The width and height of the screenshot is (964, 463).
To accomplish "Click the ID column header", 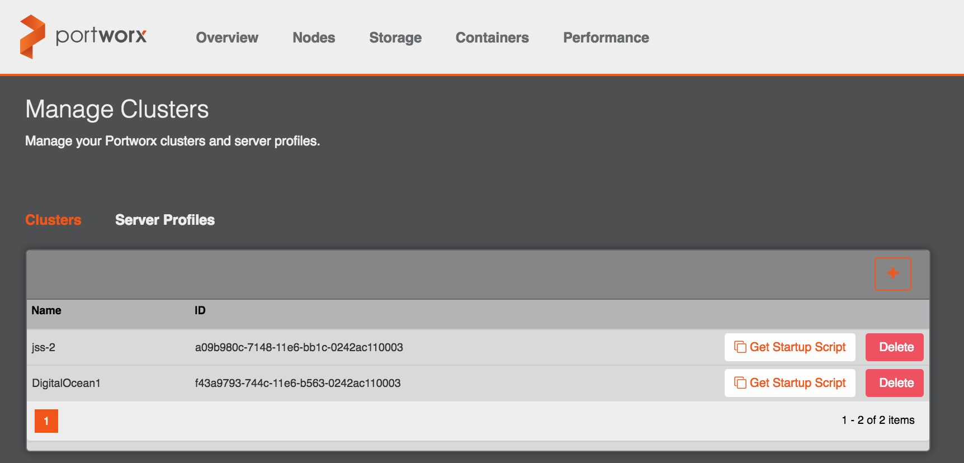I will click(200, 310).
